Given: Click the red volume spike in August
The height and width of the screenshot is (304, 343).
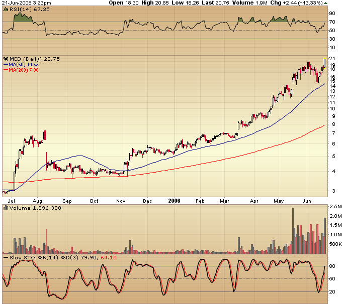Looking at the screenshot, I should [46, 241].
